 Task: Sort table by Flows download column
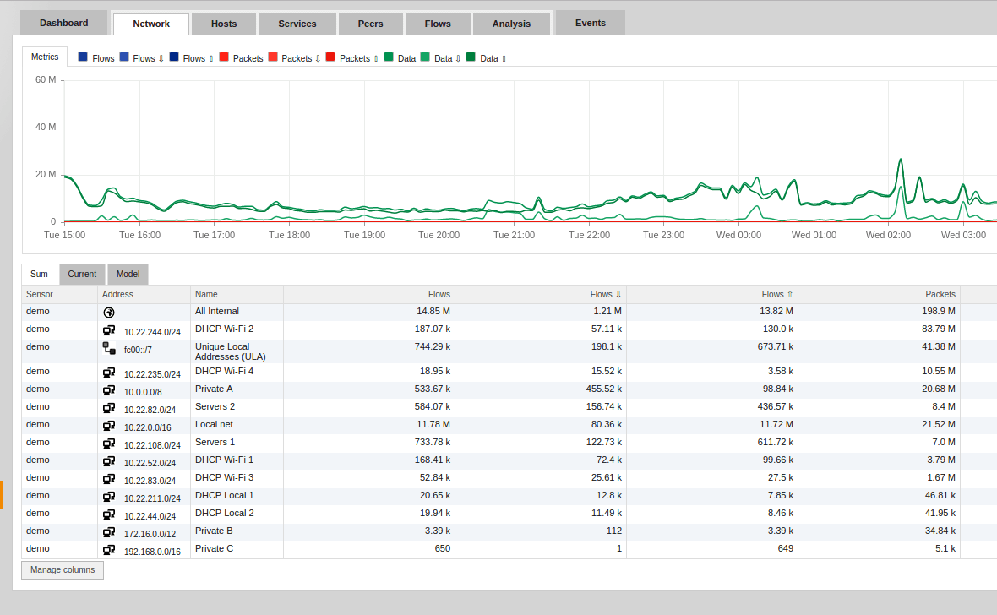pos(606,294)
